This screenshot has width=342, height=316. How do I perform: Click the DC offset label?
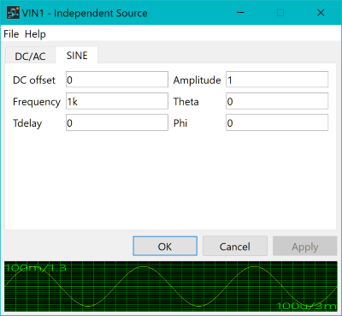34,80
